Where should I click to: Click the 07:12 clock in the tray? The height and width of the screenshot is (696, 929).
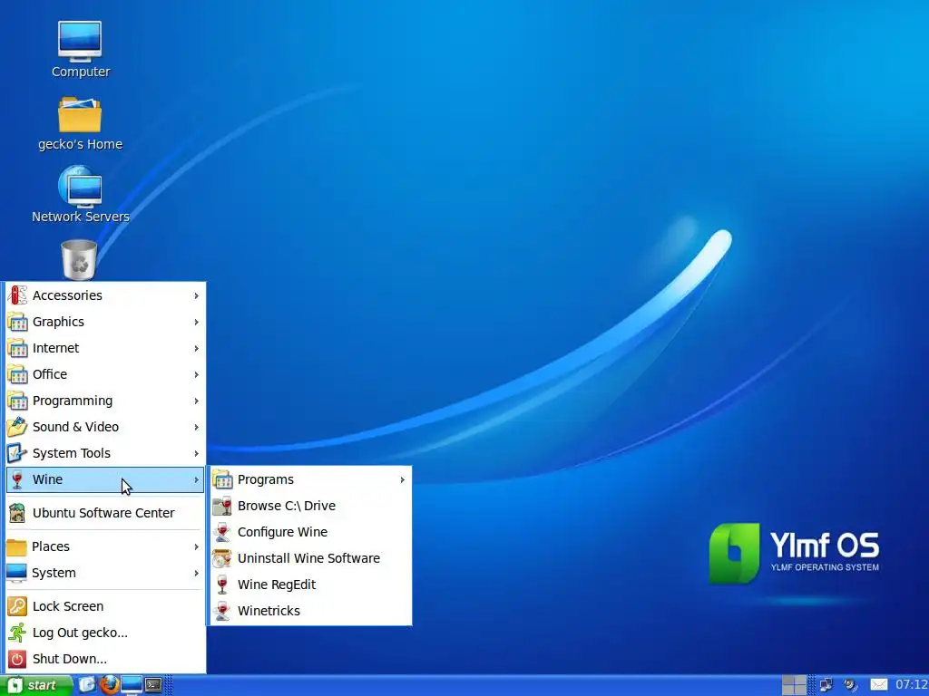tap(911, 685)
